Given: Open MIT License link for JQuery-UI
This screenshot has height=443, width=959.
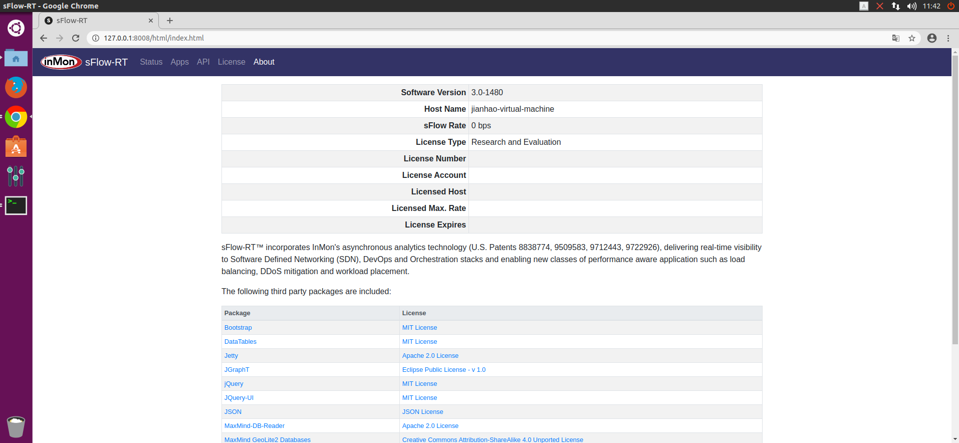Looking at the screenshot, I should click(x=419, y=398).
